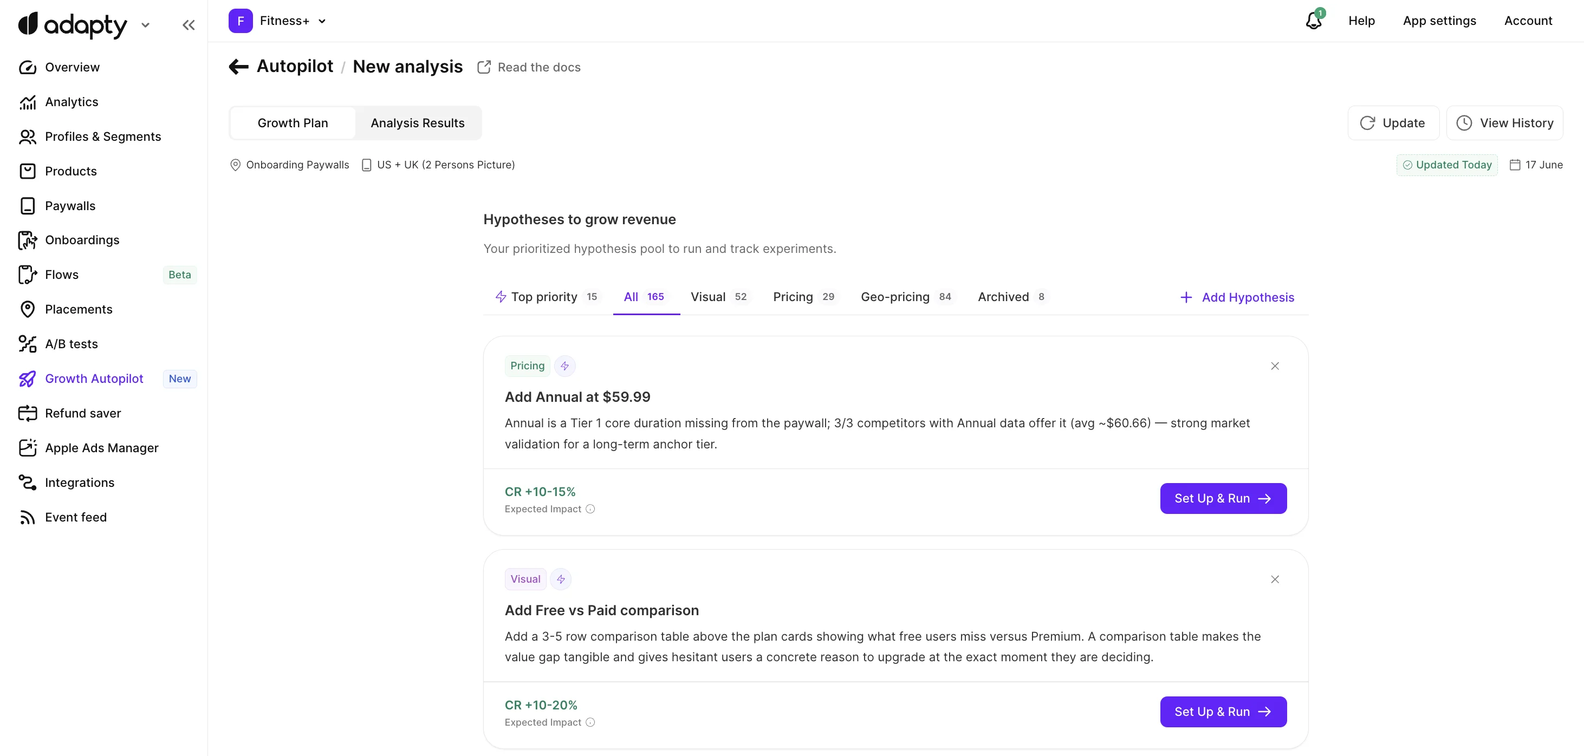Open the Fitness+ app switcher dropdown
1584x756 pixels.
[x=322, y=21]
